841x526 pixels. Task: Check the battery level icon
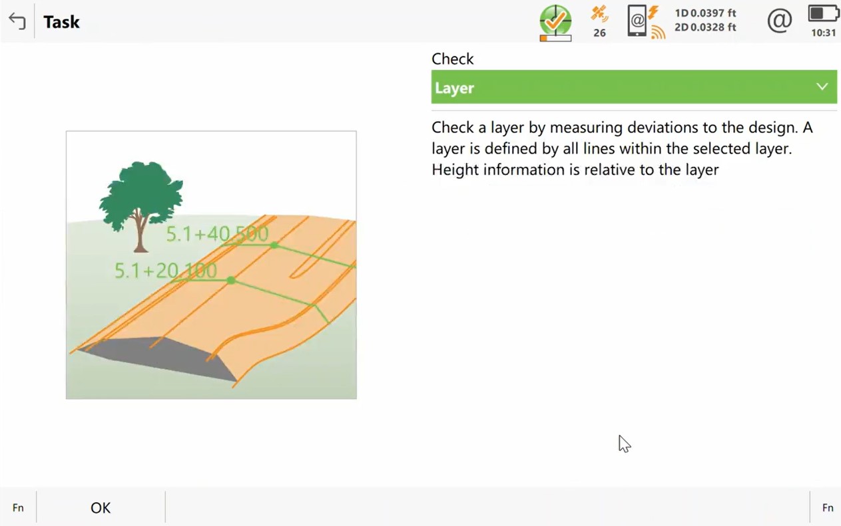823,13
